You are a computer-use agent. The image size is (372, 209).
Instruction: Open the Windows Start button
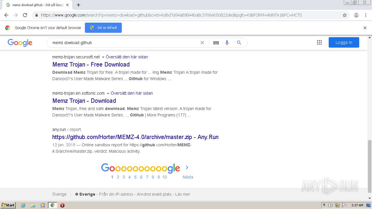click(8, 205)
